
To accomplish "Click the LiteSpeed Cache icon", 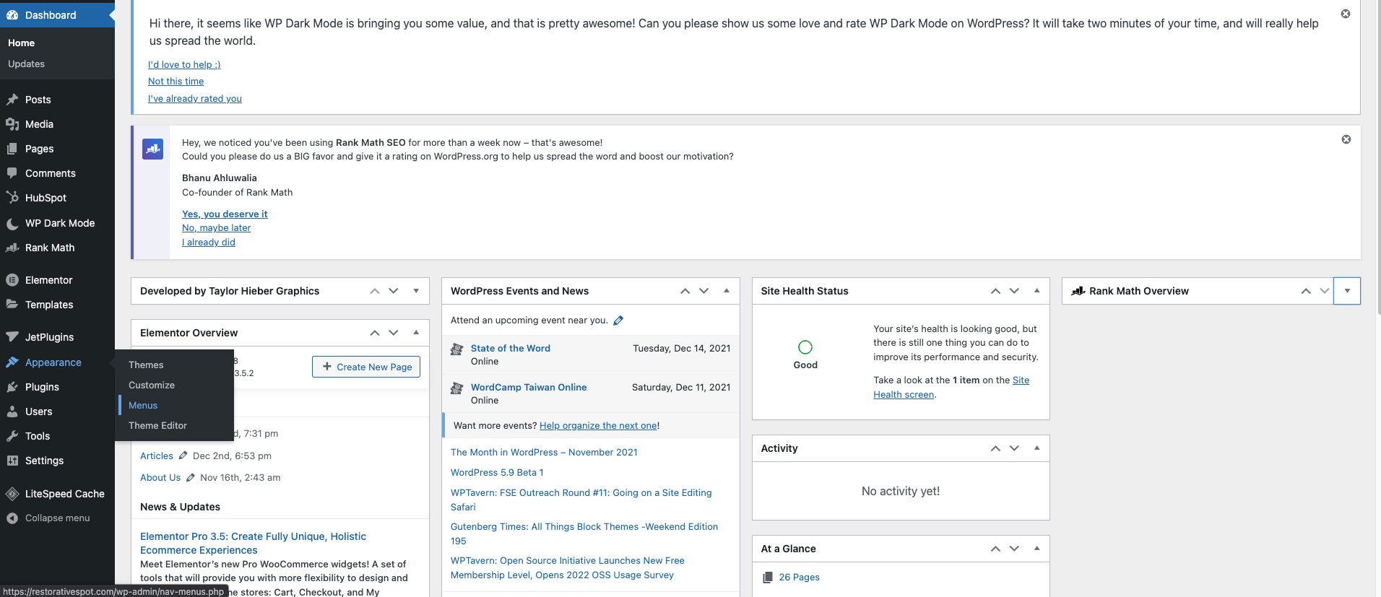I will (x=12, y=494).
